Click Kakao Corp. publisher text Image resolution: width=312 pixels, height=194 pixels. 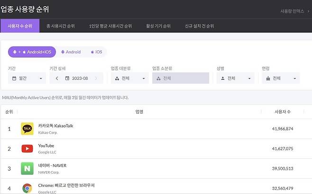48,133
